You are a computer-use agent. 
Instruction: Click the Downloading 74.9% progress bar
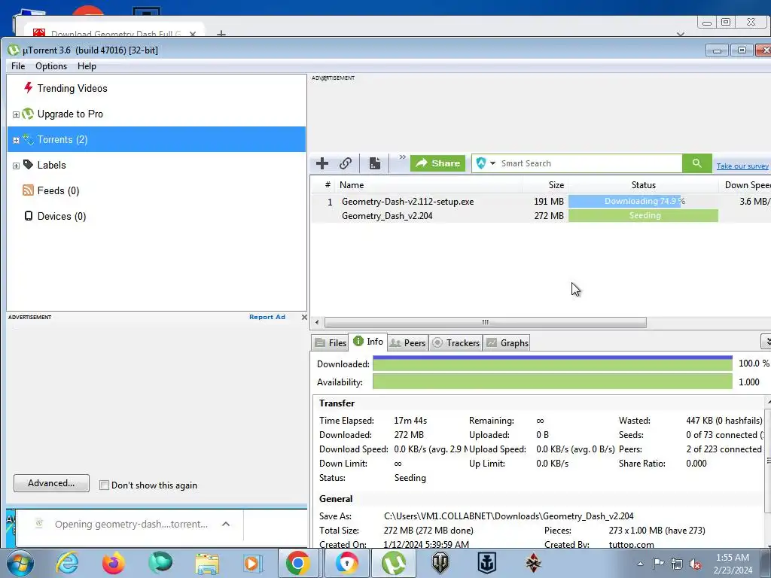643,202
